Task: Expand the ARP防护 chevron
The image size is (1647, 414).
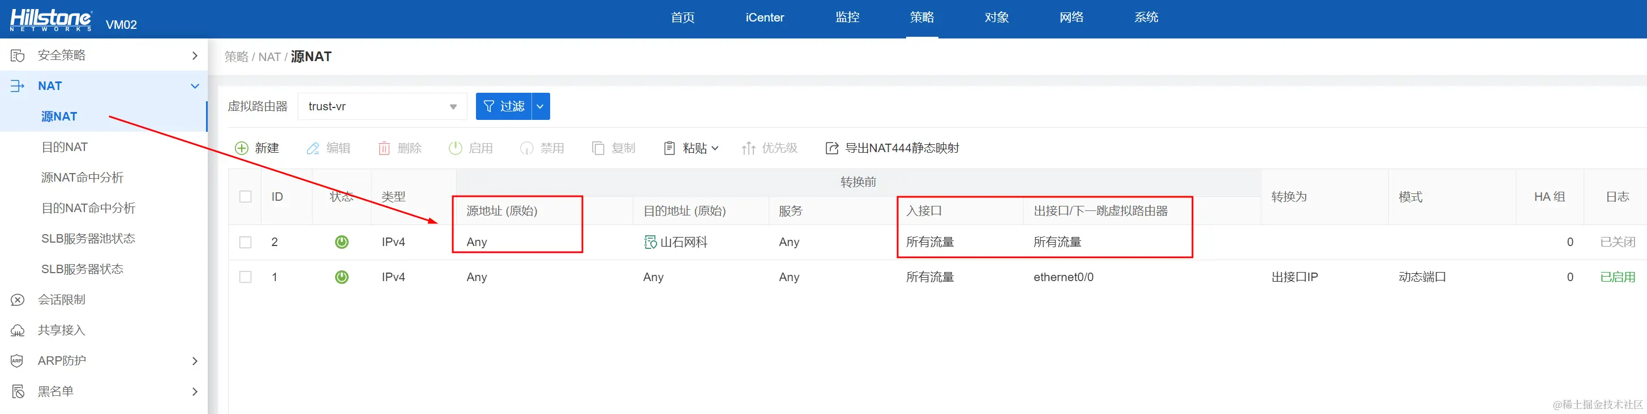Action: click(x=195, y=361)
